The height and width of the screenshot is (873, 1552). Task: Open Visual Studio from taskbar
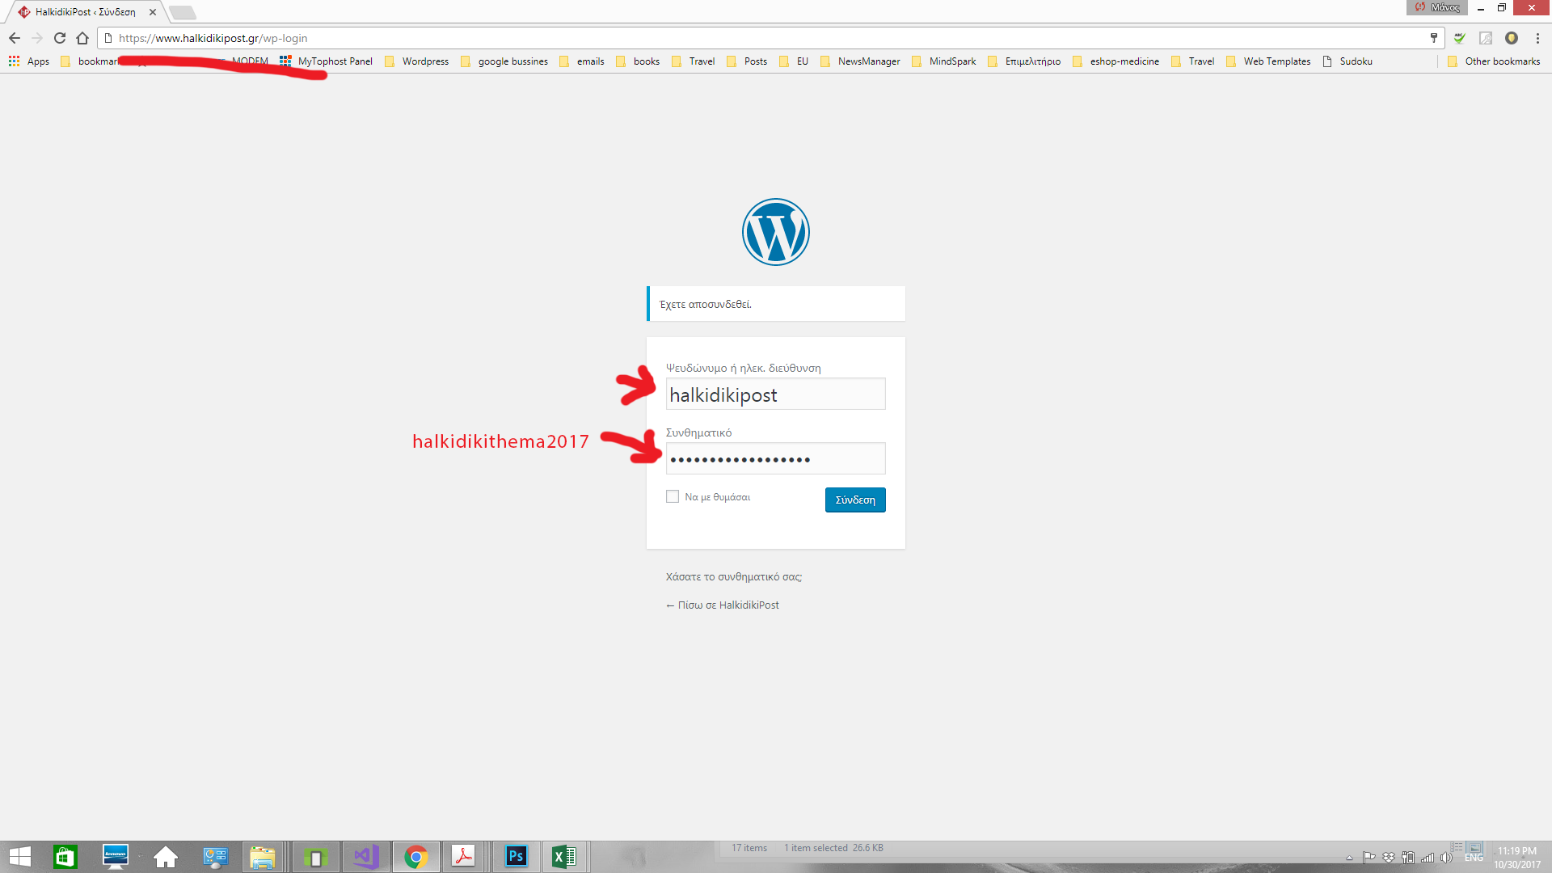pos(365,856)
